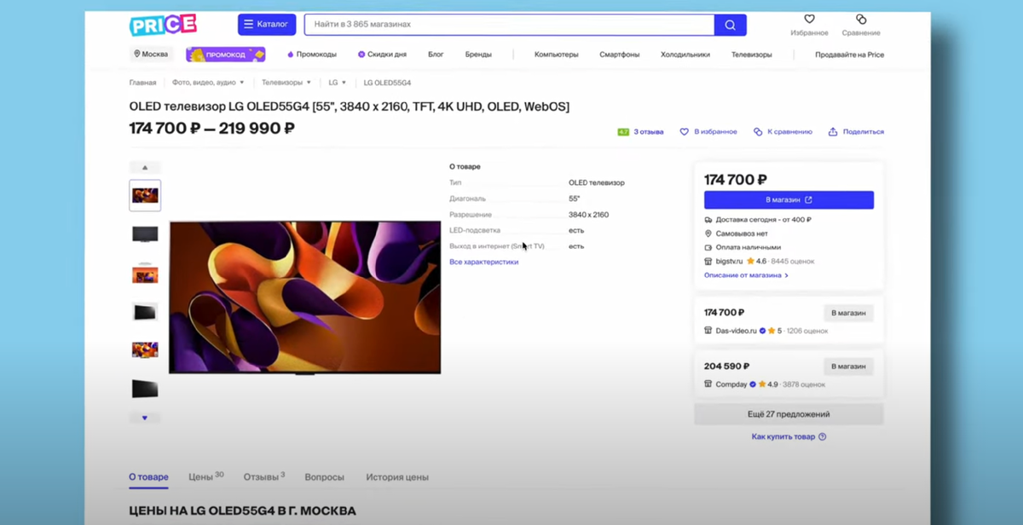Switch to О товаре tab
This screenshot has height=525, width=1023.
pyautogui.click(x=148, y=477)
